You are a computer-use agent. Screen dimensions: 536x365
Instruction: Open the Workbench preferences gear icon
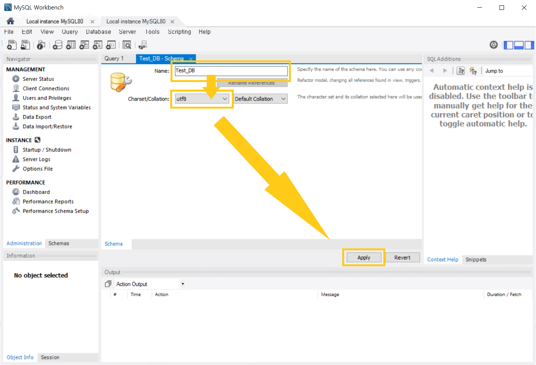(x=494, y=45)
